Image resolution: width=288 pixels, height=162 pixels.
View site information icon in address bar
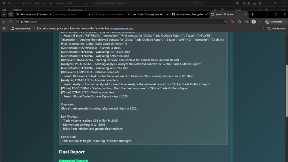(18, 22)
